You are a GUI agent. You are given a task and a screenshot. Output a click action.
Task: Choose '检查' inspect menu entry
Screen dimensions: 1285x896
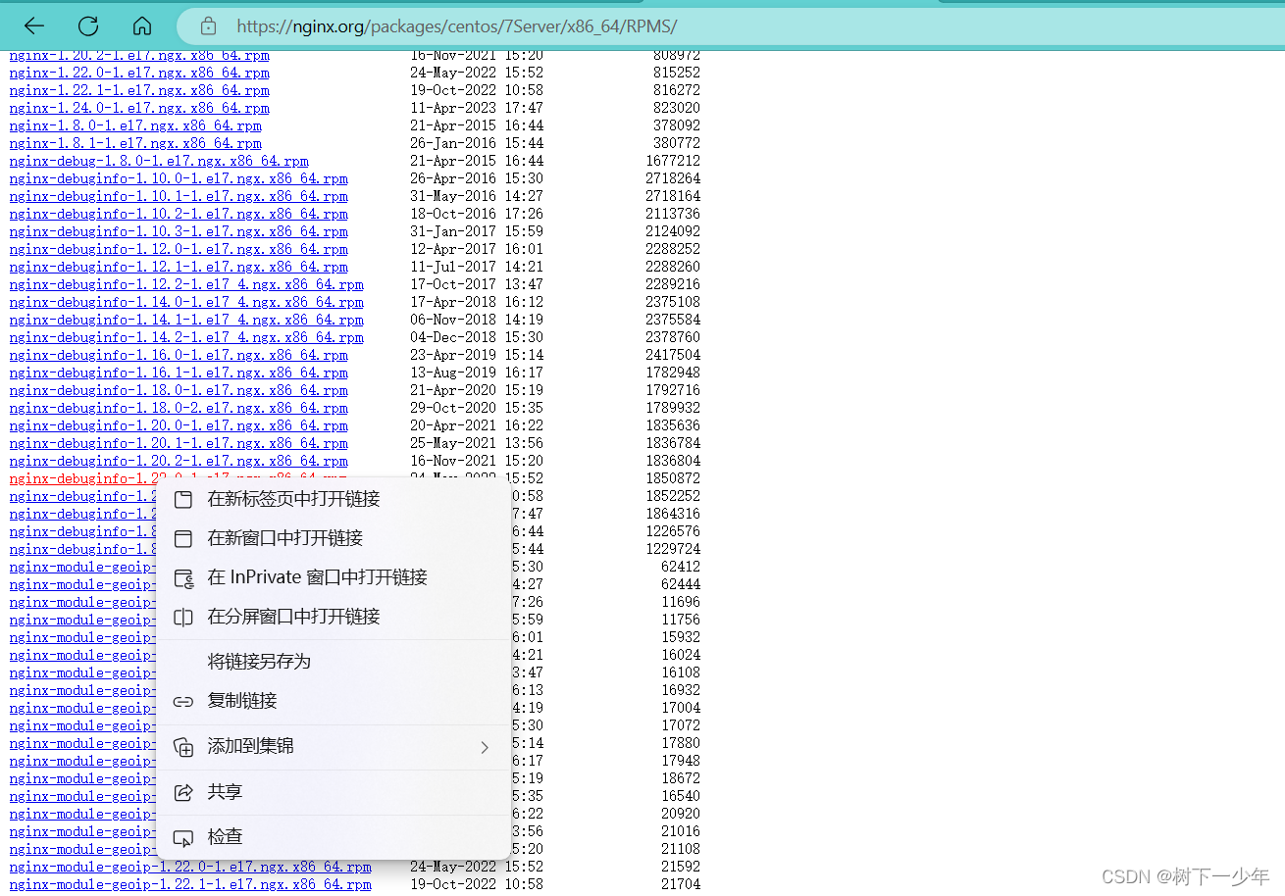click(x=334, y=837)
